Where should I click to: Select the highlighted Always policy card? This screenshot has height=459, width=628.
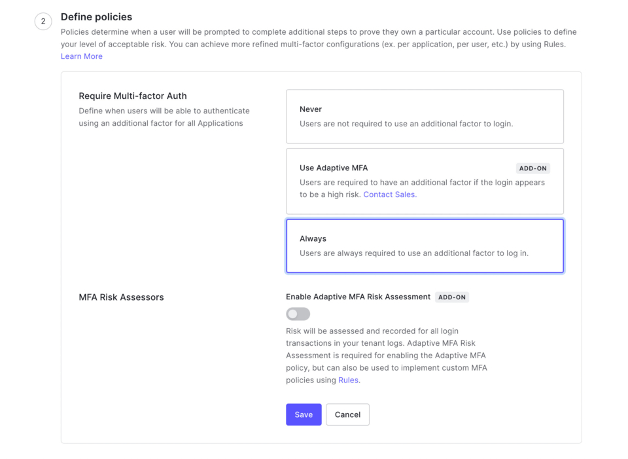point(424,246)
